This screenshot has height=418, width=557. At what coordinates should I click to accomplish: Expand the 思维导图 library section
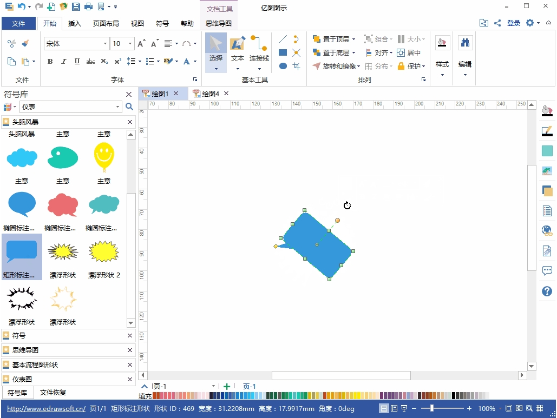25,350
